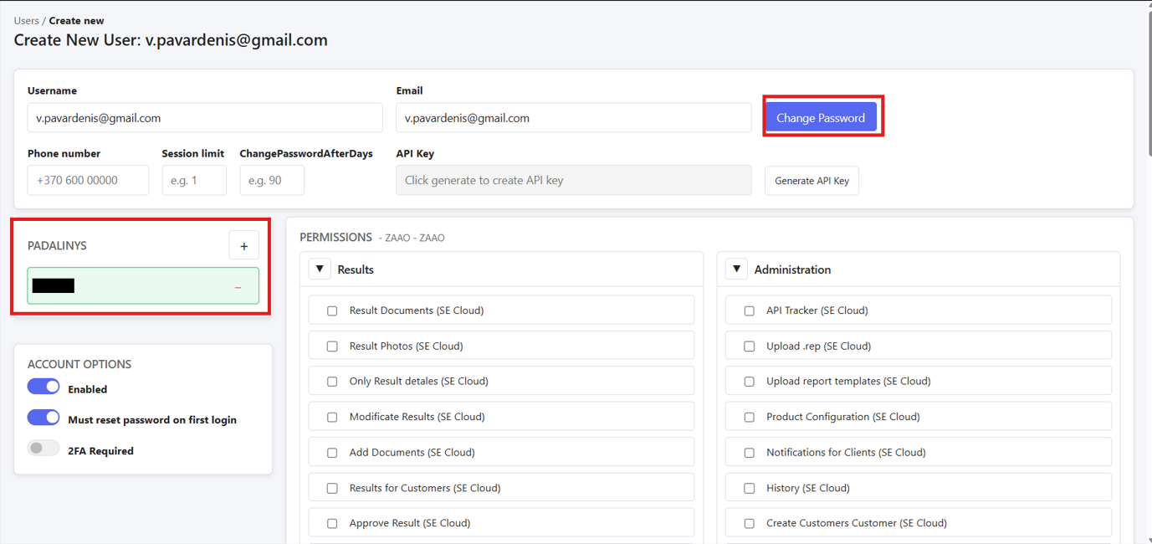The image size is (1152, 544).
Task: Check History (SE Cloud)
Action: click(x=750, y=488)
